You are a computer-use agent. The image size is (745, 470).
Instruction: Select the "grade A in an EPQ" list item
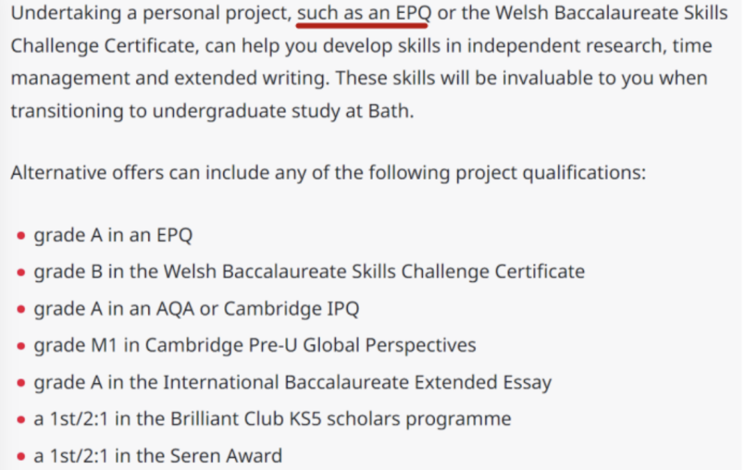(x=113, y=236)
